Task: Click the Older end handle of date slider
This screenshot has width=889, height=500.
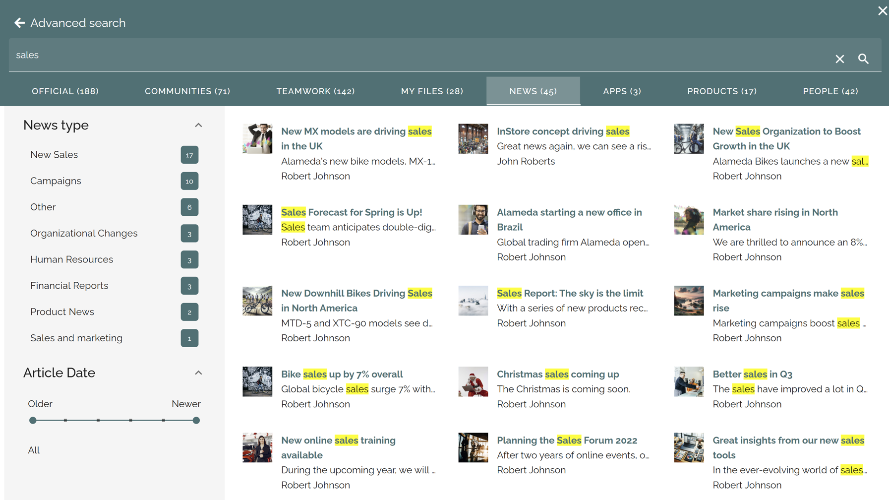Action: coord(33,420)
